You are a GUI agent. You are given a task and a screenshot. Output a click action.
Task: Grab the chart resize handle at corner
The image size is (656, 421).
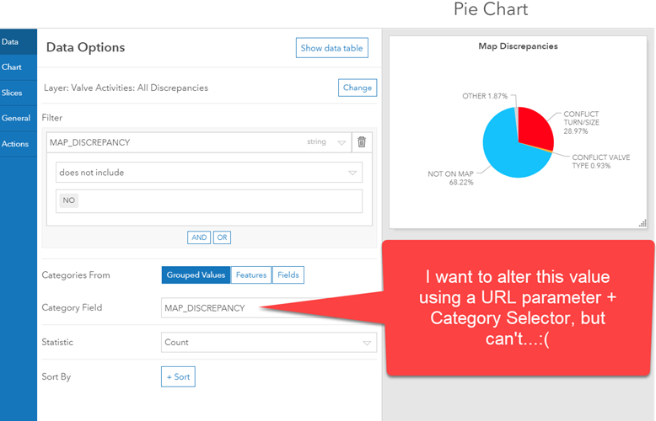pyautogui.click(x=643, y=224)
